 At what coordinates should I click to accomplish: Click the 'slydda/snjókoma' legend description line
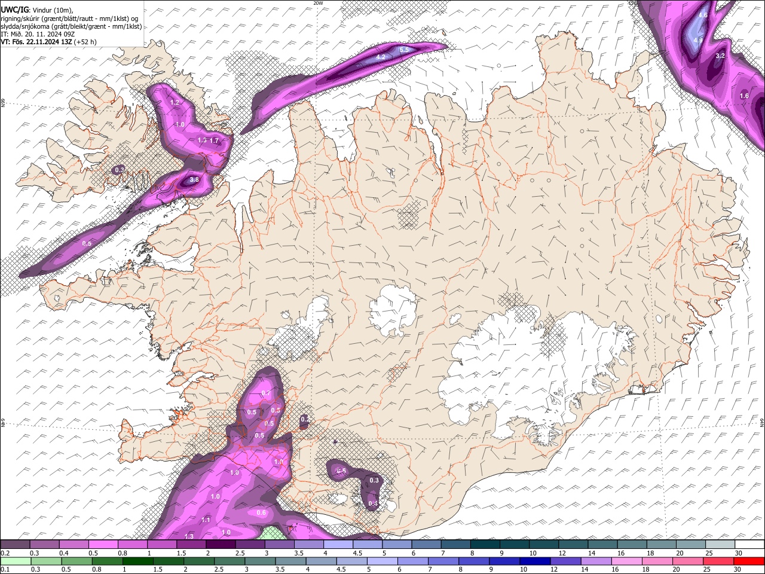[71, 26]
